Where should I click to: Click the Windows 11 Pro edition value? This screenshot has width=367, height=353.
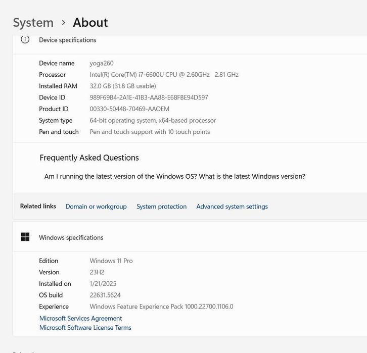pyautogui.click(x=111, y=261)
